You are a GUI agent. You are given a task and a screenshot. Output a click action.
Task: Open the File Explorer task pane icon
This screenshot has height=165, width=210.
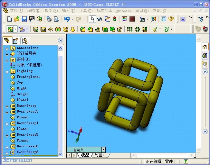coord(205,64)
